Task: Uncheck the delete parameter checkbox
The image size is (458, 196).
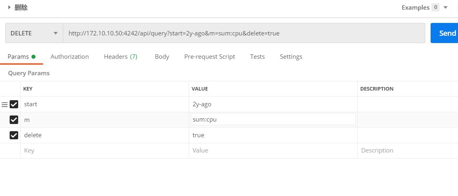Action: [14, 135]
